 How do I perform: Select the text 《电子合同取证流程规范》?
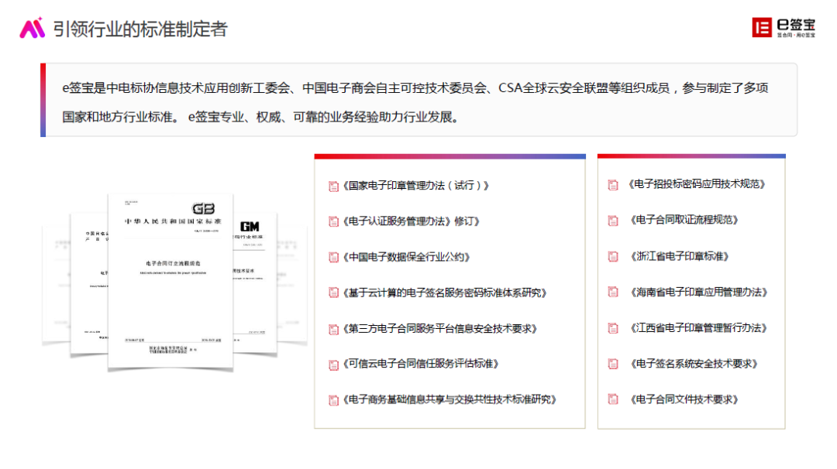click(x=684, y=220)
